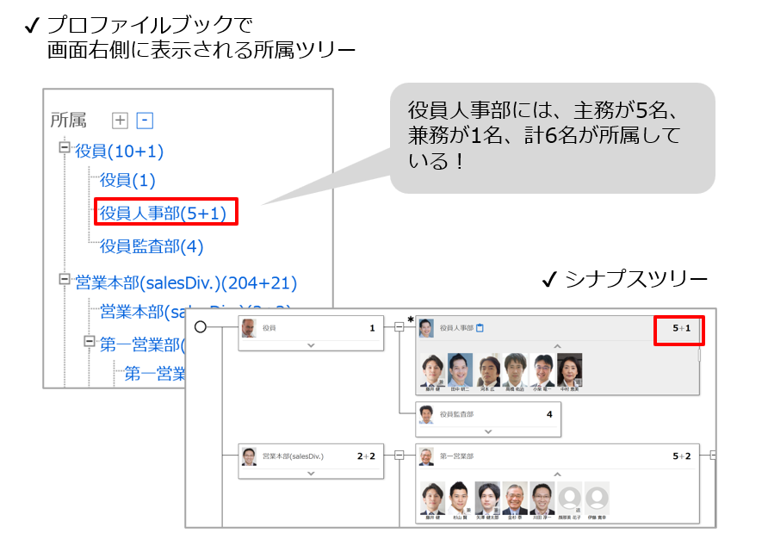Image resolution: width=768 pixels, height=558 pixels.
Task: Click the 5+2 count on 第一営業部 card
Action: (682, 456)
